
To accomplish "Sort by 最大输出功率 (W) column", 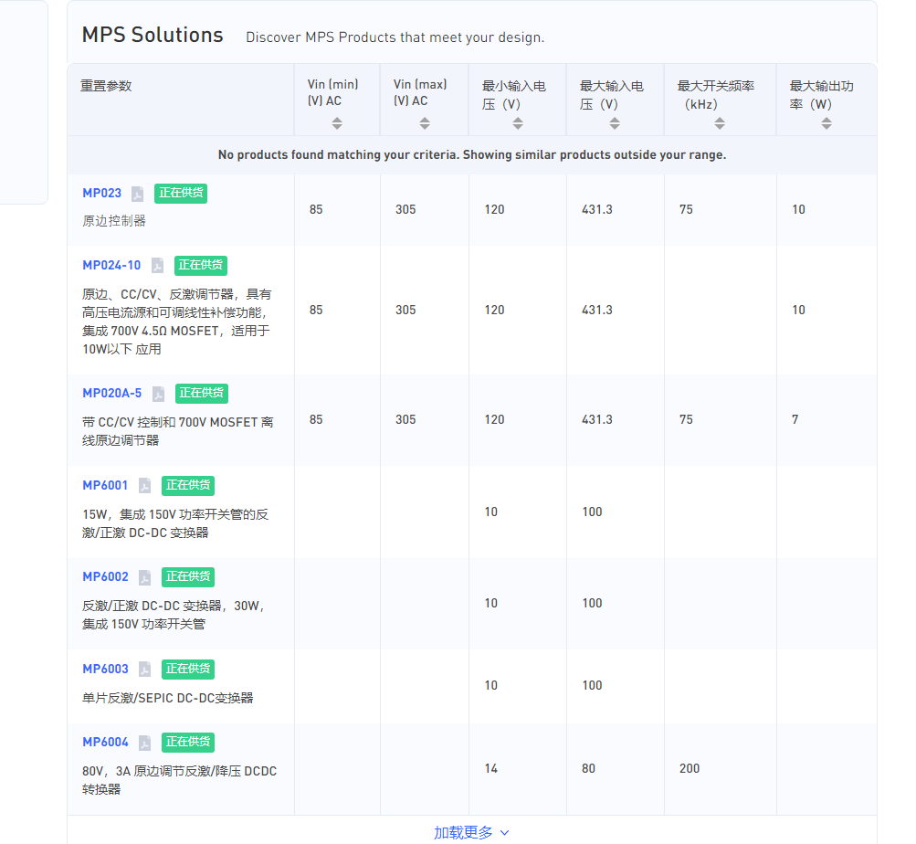I will coord(826,123).
